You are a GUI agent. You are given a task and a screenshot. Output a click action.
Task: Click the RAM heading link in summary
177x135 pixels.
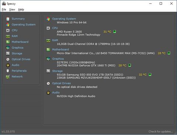55,40
